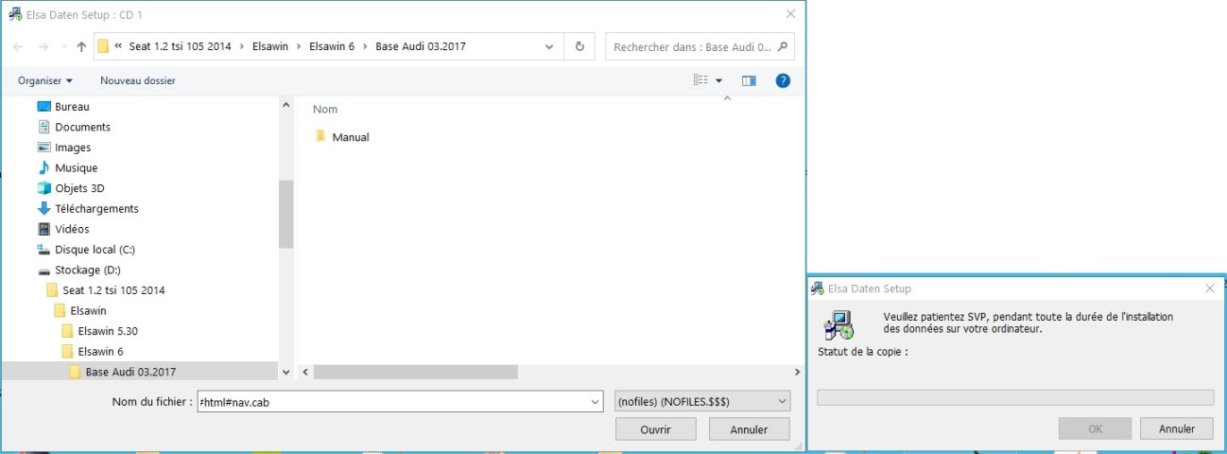1227x454 pixels.
Task: Click the copy progress bar
Action: coord(1014,397)
